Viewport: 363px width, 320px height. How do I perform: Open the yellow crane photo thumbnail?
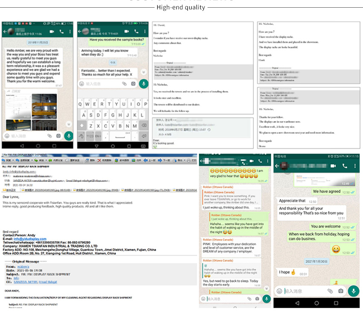pyautogui.click(x=44, y=106)
